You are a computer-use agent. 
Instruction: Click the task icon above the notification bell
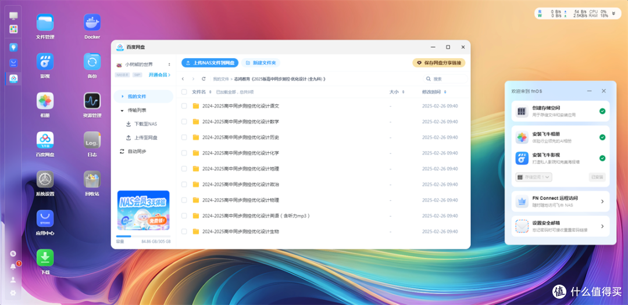point(13,253)
